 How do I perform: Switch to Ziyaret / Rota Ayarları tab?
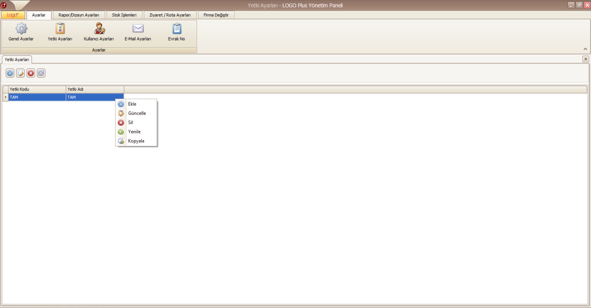[x=170, y=15]
